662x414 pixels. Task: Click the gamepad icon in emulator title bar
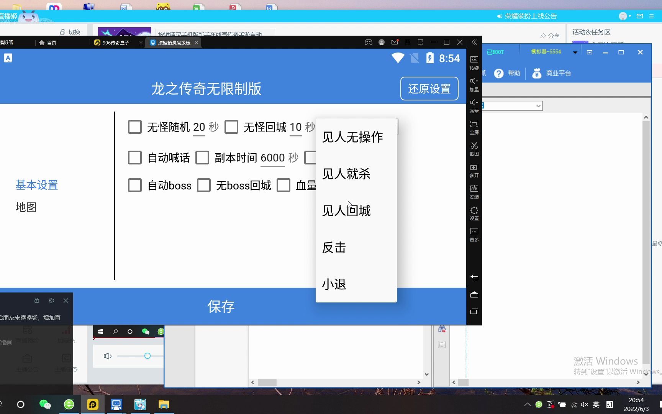point(368,42)
